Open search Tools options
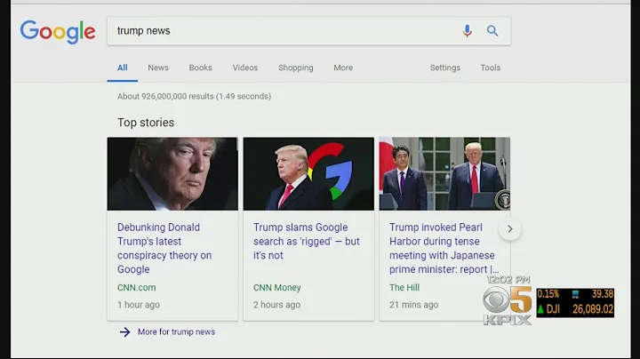Viewport: 640px width, 359px height. click(x=490, y=68)
